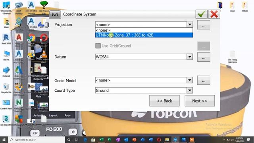Screen dimensions: 254x143
Task: Open the M menu icon in Coordinate System
Action: click(55, 14)
